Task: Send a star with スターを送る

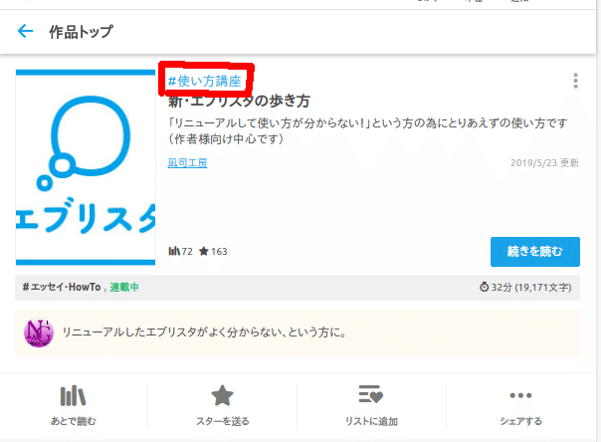Action: [x=222, y=405]
